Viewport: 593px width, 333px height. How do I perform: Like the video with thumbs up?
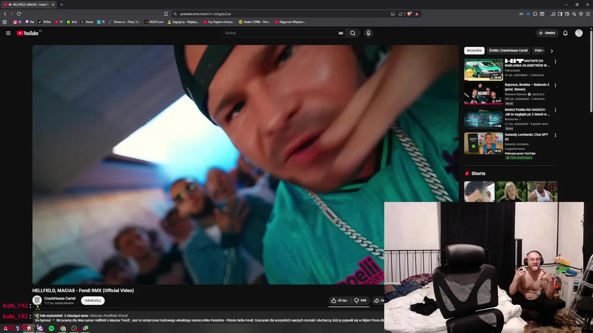tap(339, 301)
